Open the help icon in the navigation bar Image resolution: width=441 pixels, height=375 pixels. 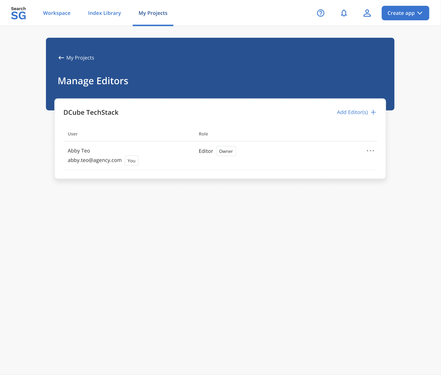tap(320, 13)
